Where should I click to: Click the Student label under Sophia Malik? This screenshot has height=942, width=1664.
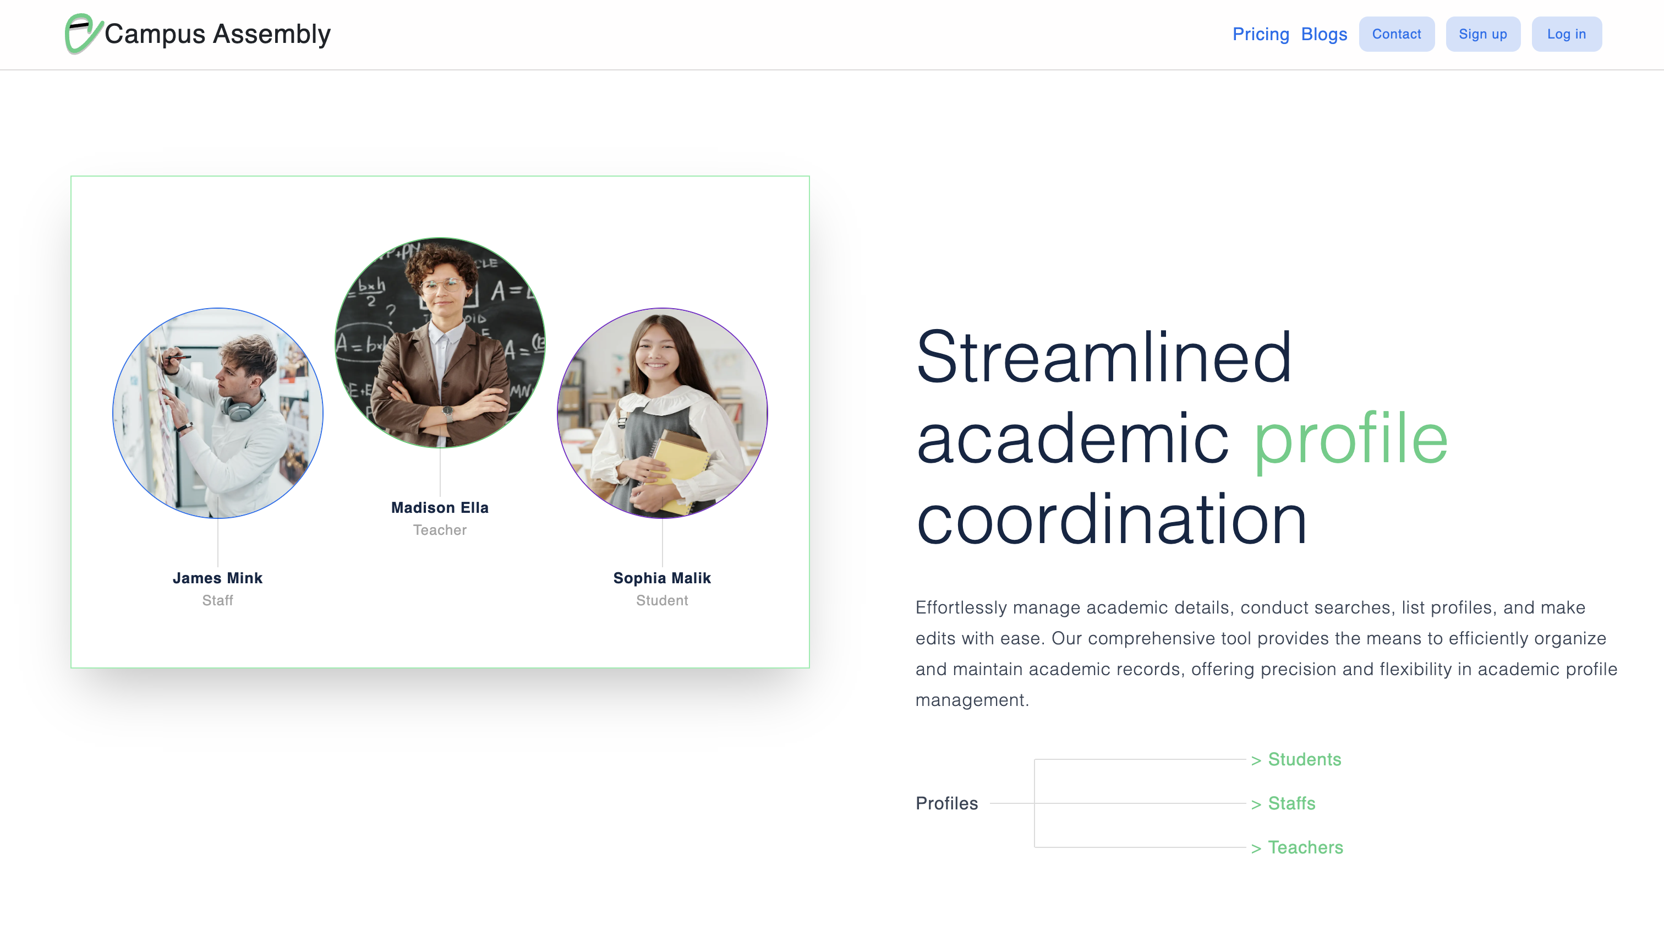pos(661,600)
